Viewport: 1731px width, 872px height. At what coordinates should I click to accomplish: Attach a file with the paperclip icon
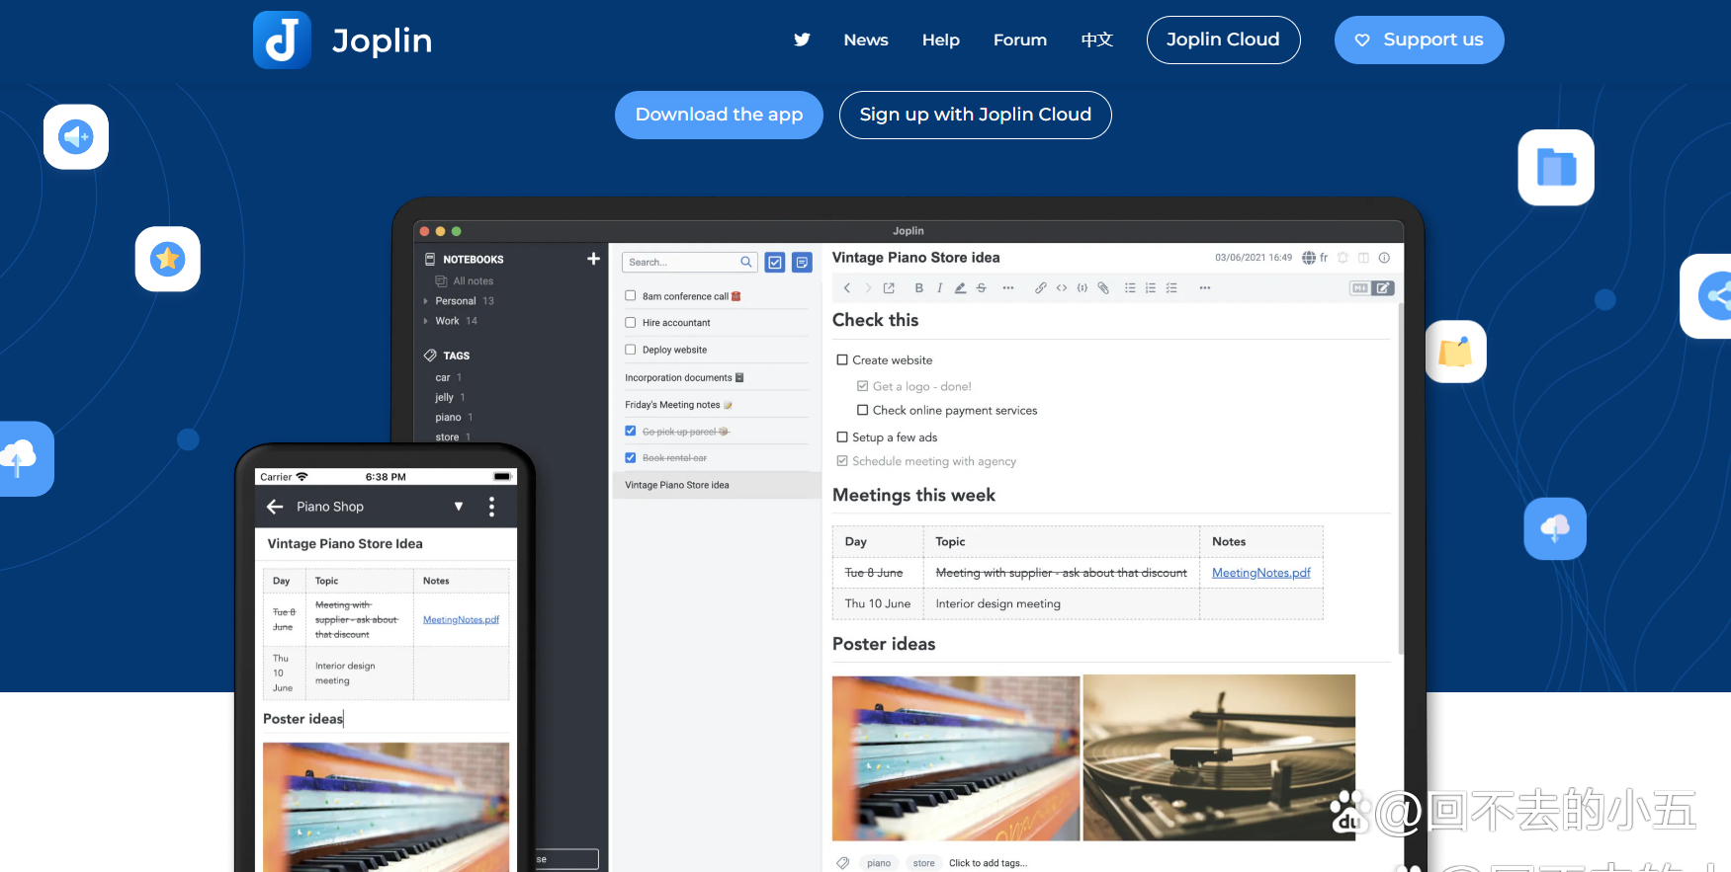pos(1103,288)
